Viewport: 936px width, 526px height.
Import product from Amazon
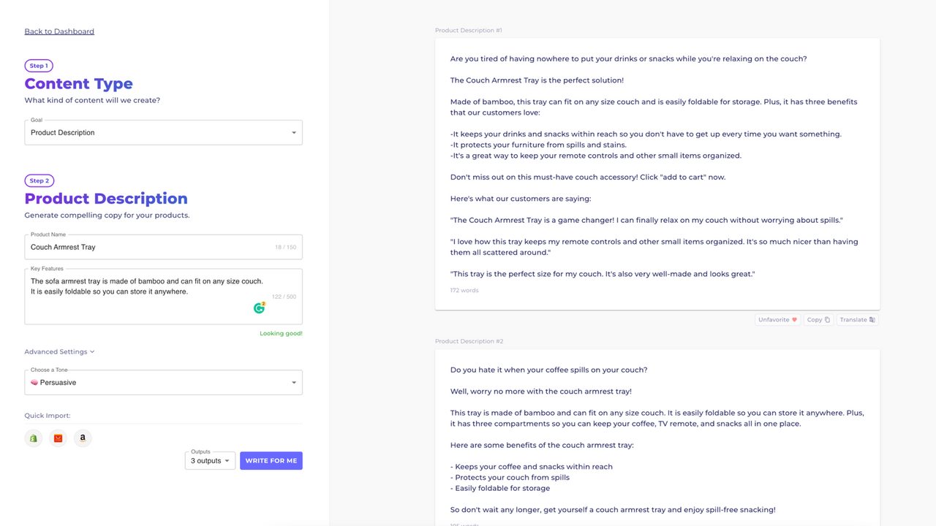[82, 438]
